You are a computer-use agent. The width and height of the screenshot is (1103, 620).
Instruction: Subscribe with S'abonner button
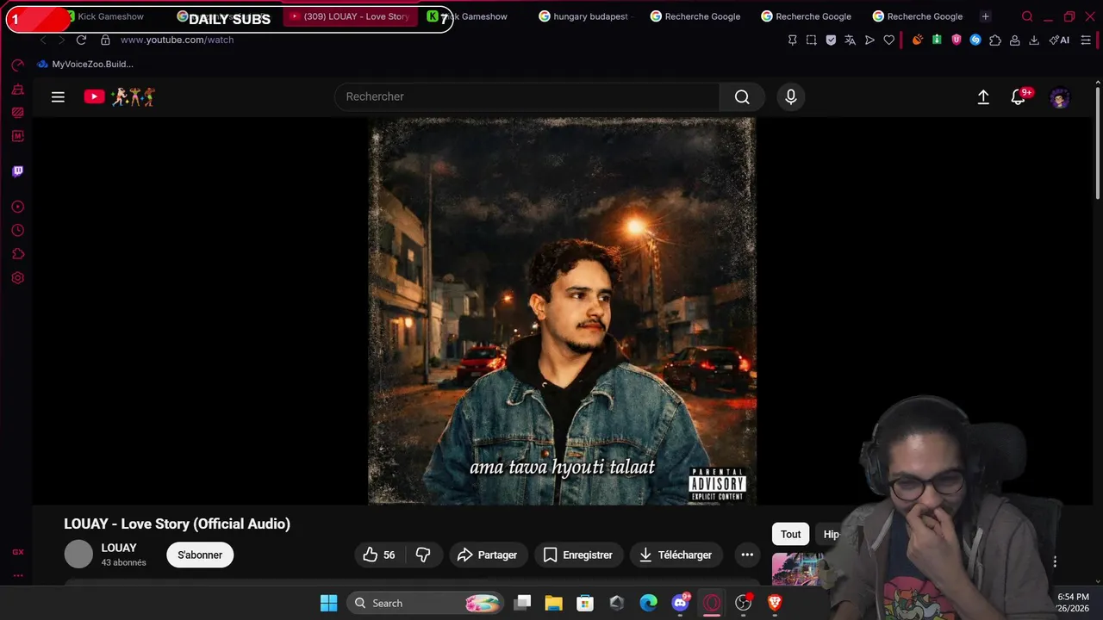coord(200,555)
